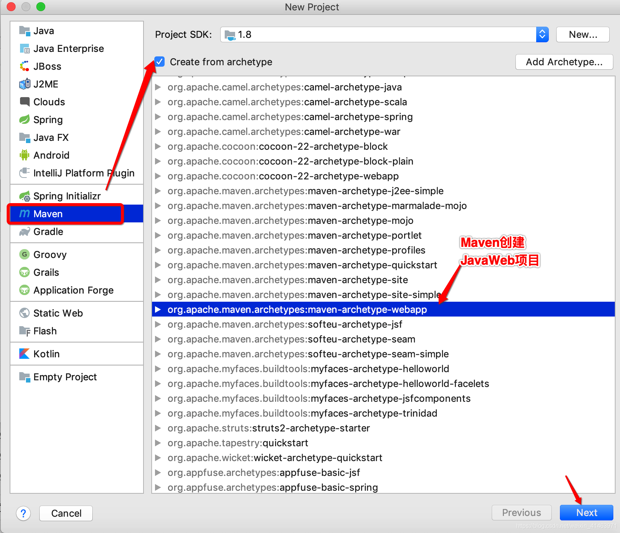Click the New... SDK button
The width and height of the screenshot is (620, 533).
pyautogui.click(x=583, y=34)
